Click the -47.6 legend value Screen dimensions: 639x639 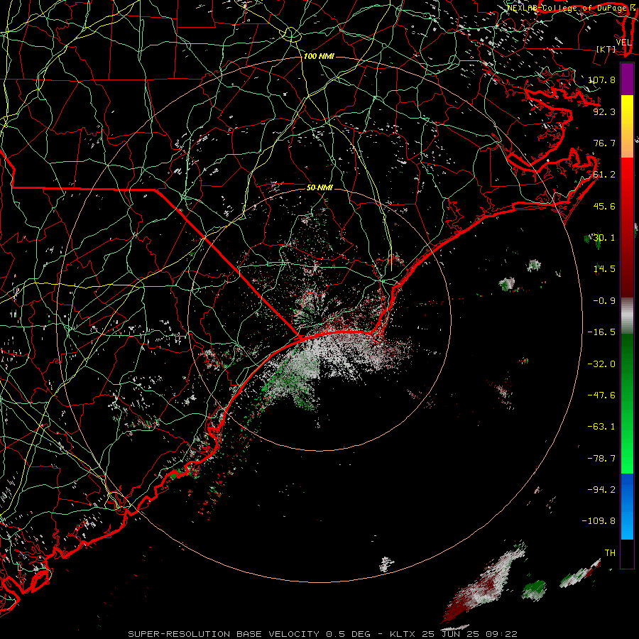[601, 395]
